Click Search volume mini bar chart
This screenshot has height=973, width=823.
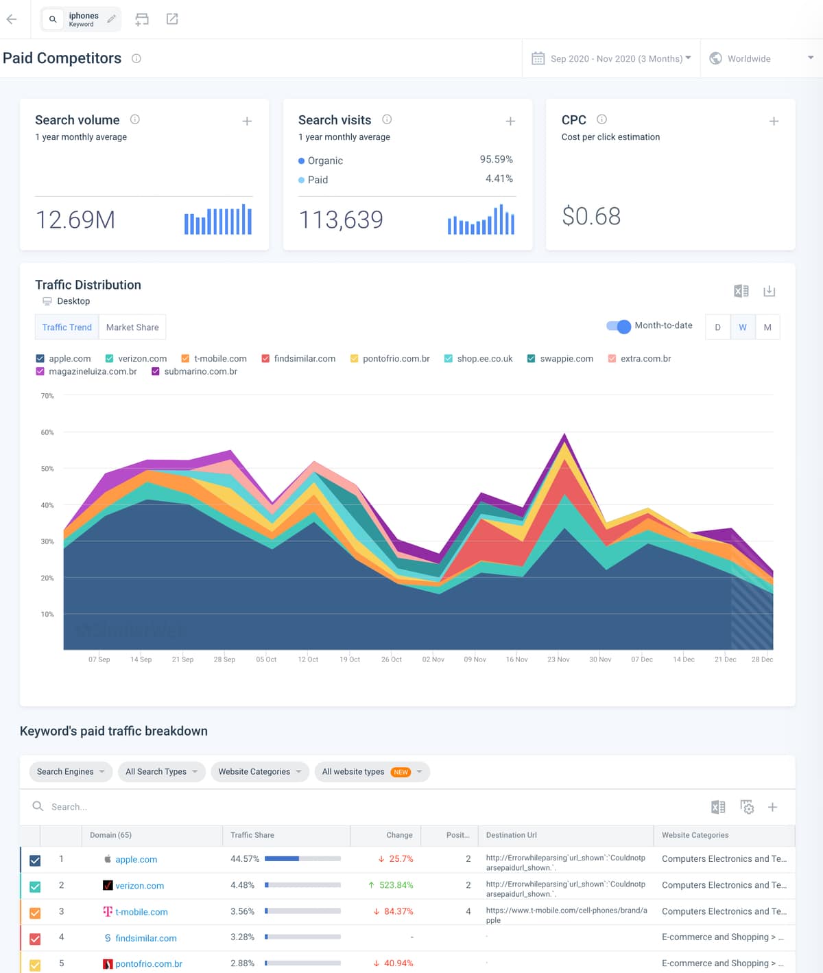pos(218,219)
